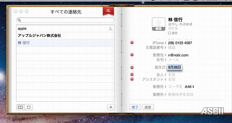This screenshot has height=123, width=232.
Task: Click the phonetic name はやし のぶゆき
Action: (x=180, y=24)
